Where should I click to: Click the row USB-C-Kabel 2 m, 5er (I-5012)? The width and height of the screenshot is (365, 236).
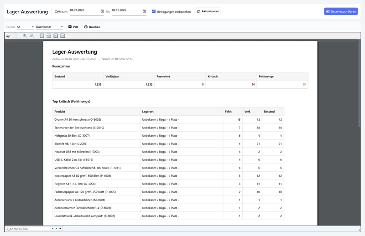168,160
